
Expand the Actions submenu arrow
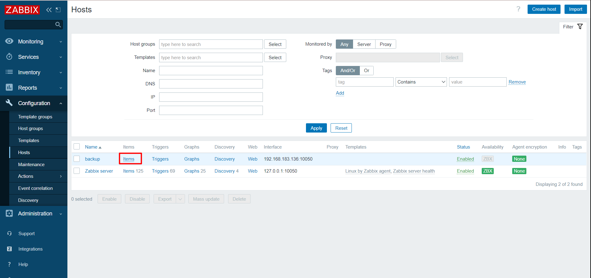(x=61, y=176)
